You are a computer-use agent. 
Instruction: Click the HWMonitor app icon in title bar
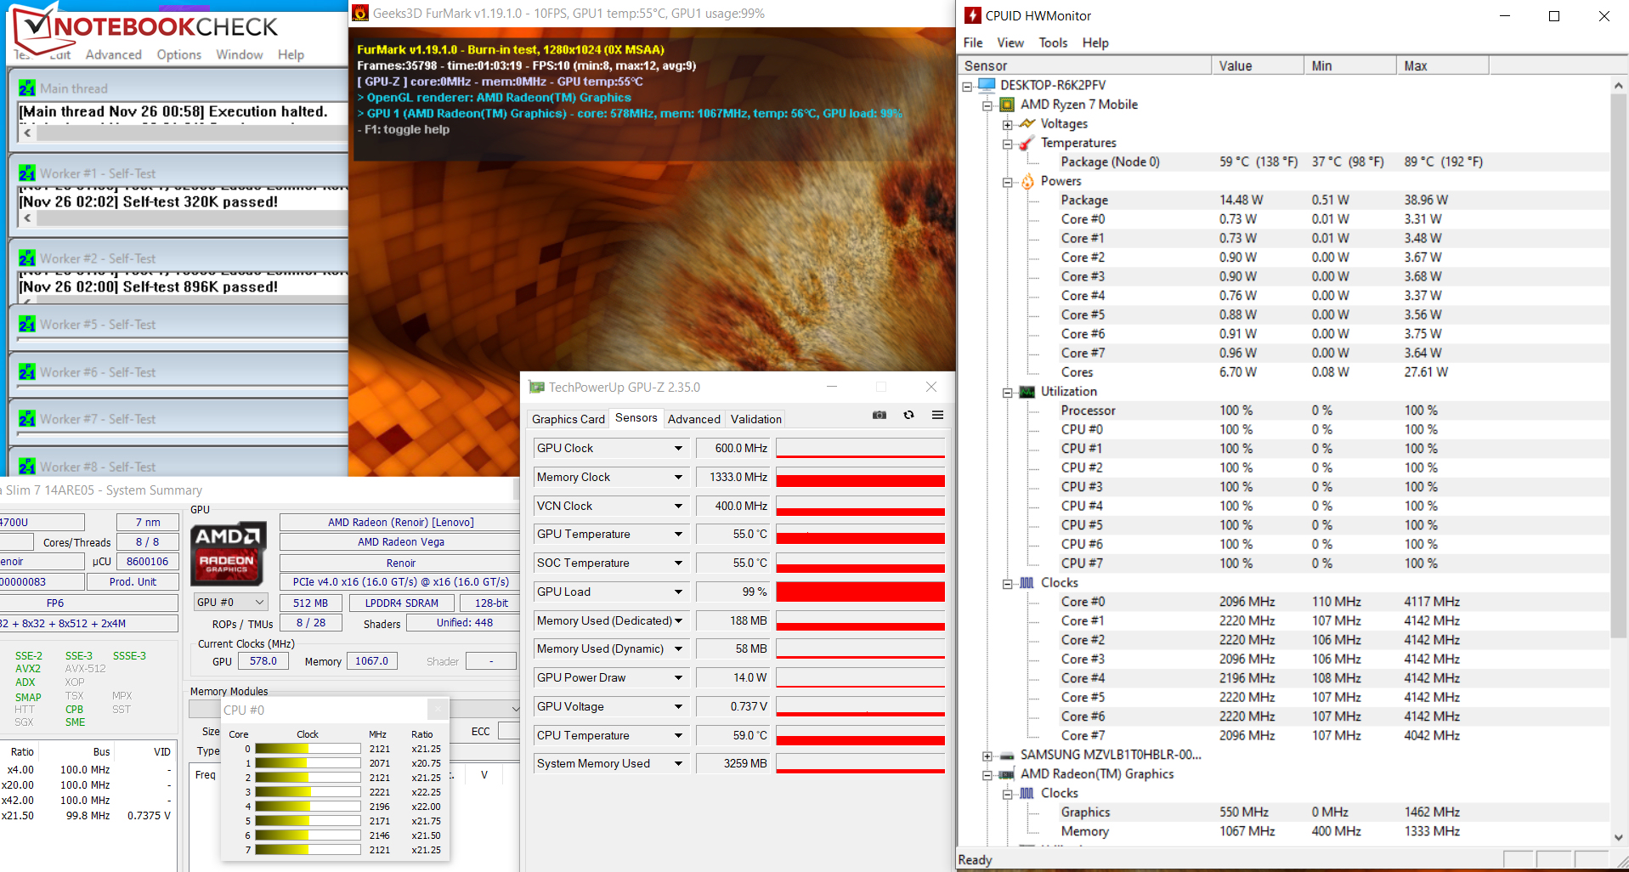click(973, 15)
